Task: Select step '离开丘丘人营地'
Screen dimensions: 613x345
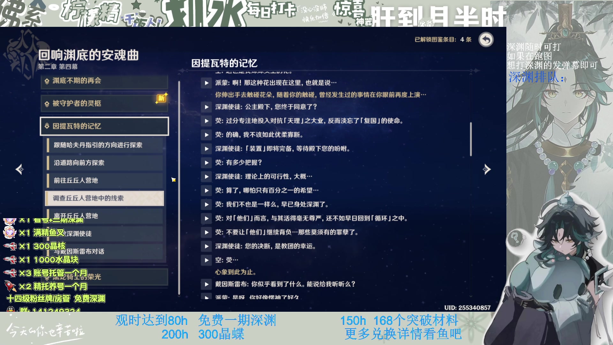Action: [x=105, y=216]
